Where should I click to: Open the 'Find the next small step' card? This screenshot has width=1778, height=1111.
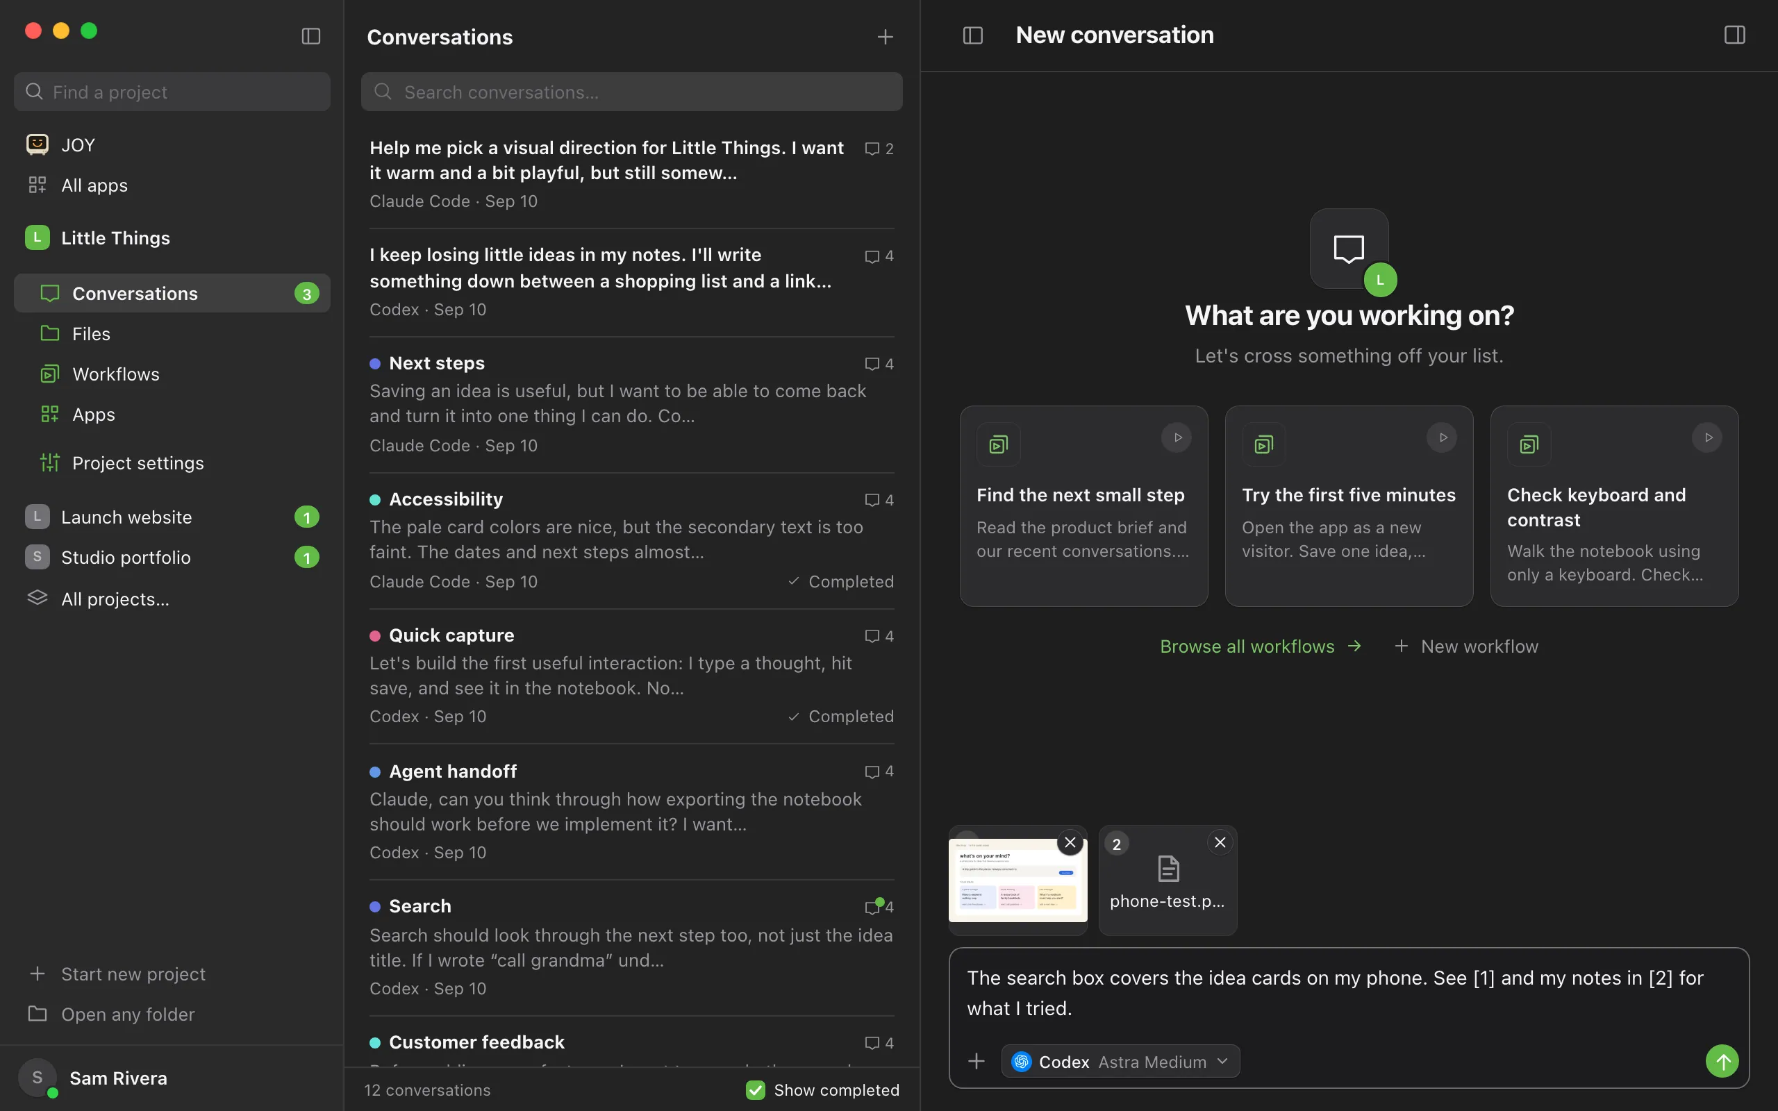pos(1083,506)
